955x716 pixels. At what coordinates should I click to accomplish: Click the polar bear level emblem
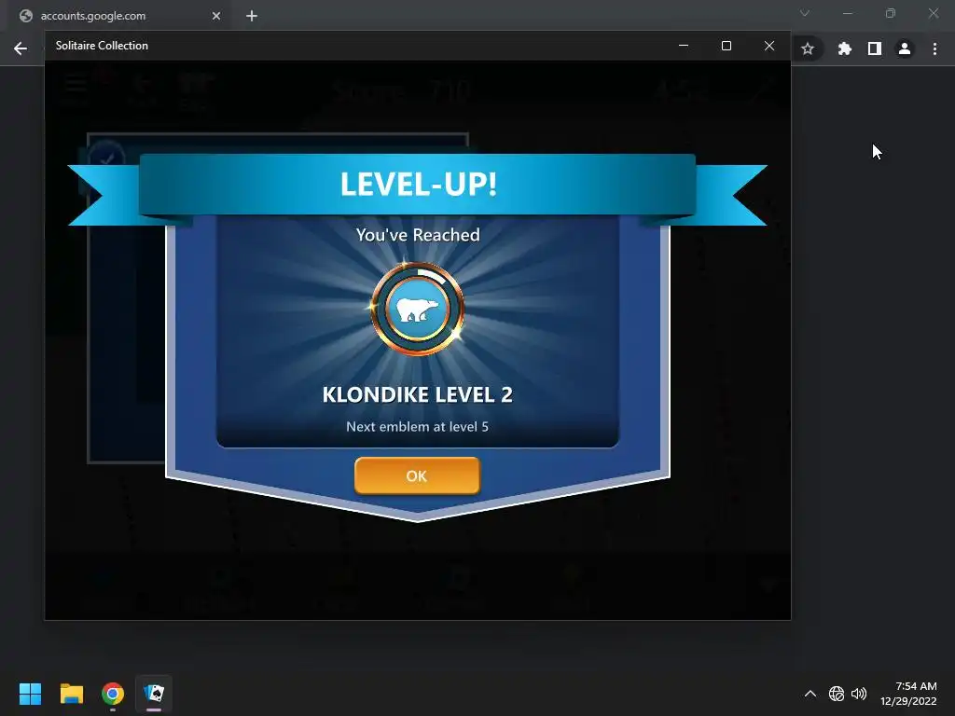click(x=418, y=309)
